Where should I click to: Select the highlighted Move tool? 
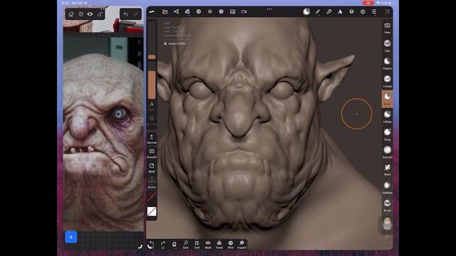point(387,99)
